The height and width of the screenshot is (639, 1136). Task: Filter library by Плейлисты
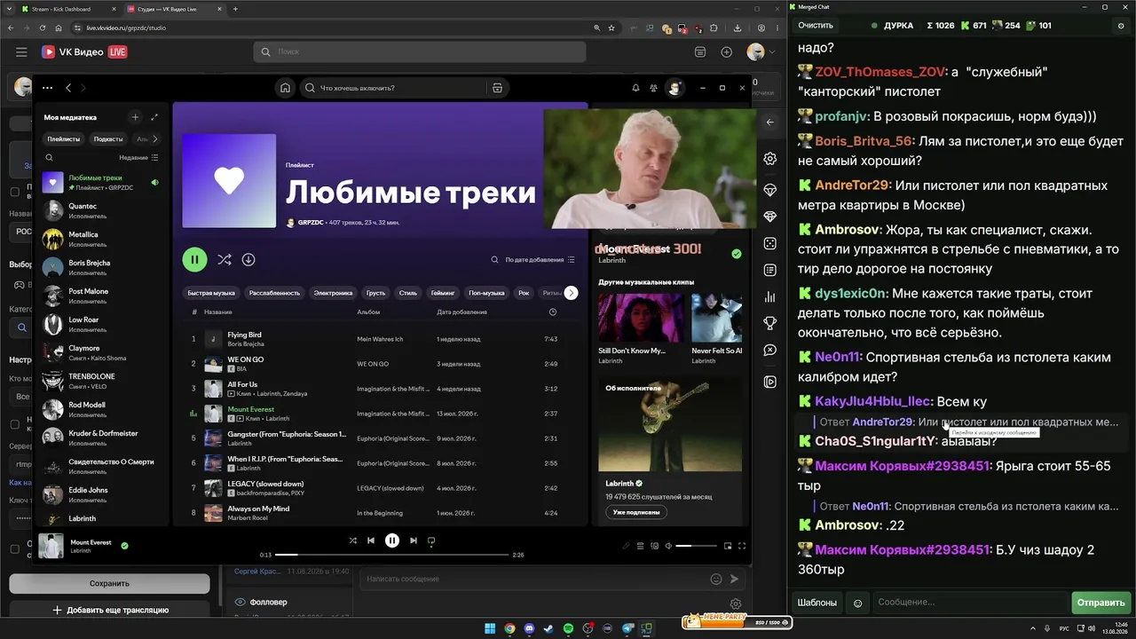64,138
